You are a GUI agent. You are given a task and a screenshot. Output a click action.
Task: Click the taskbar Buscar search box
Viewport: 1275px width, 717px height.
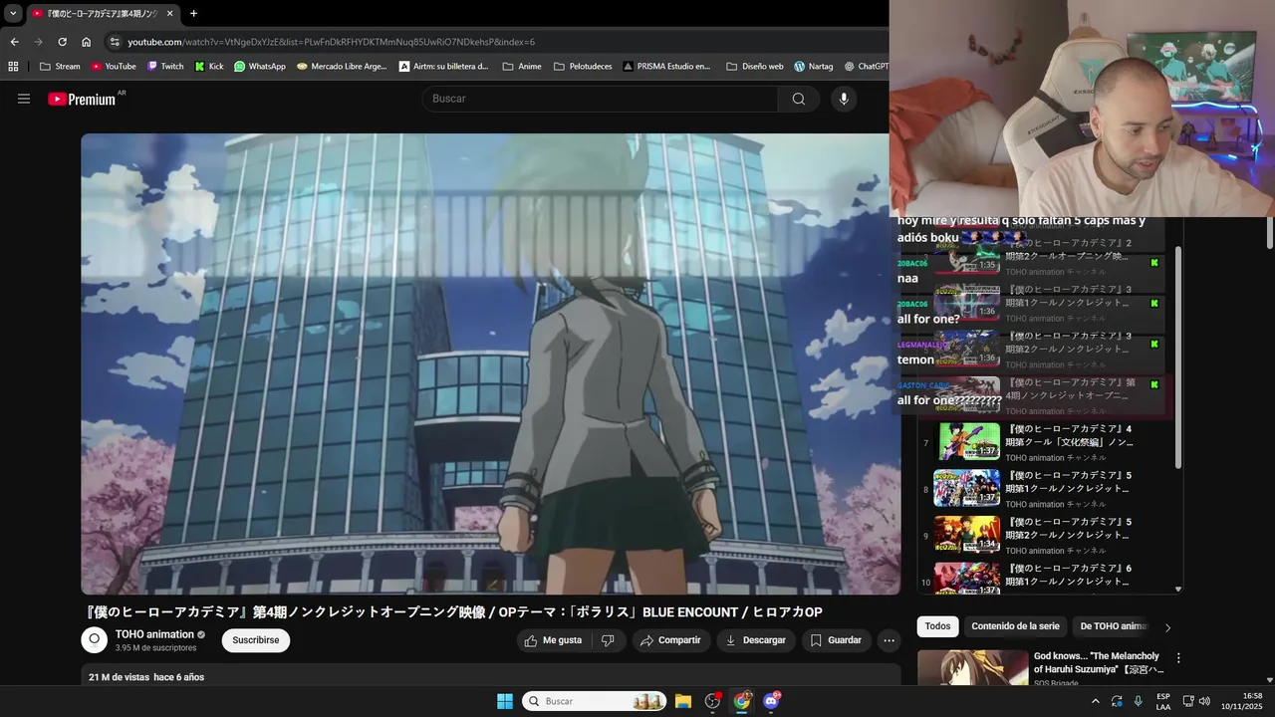click(x=595, y=701)
